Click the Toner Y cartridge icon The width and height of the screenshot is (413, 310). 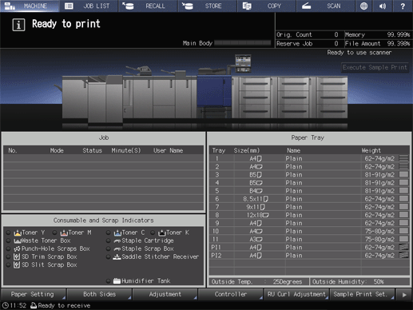tap(18, 232)
